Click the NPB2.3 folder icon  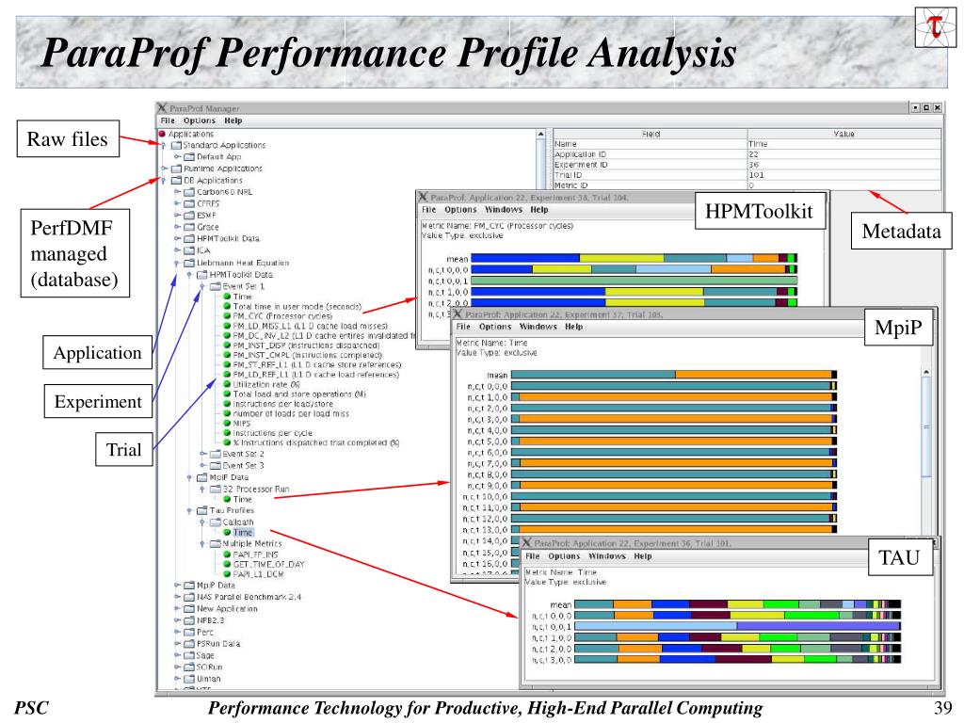coord(189,620)
